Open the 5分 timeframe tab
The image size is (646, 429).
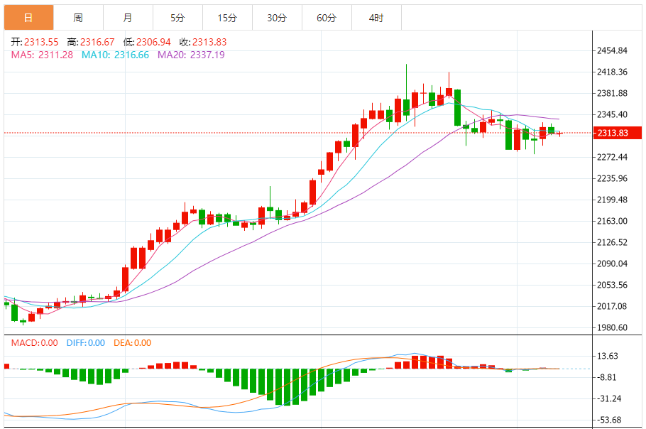coord(177,18)
